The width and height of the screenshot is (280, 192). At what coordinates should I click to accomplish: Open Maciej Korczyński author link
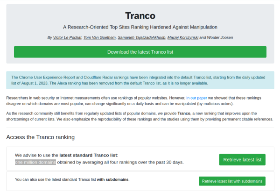tap(183, 37)
